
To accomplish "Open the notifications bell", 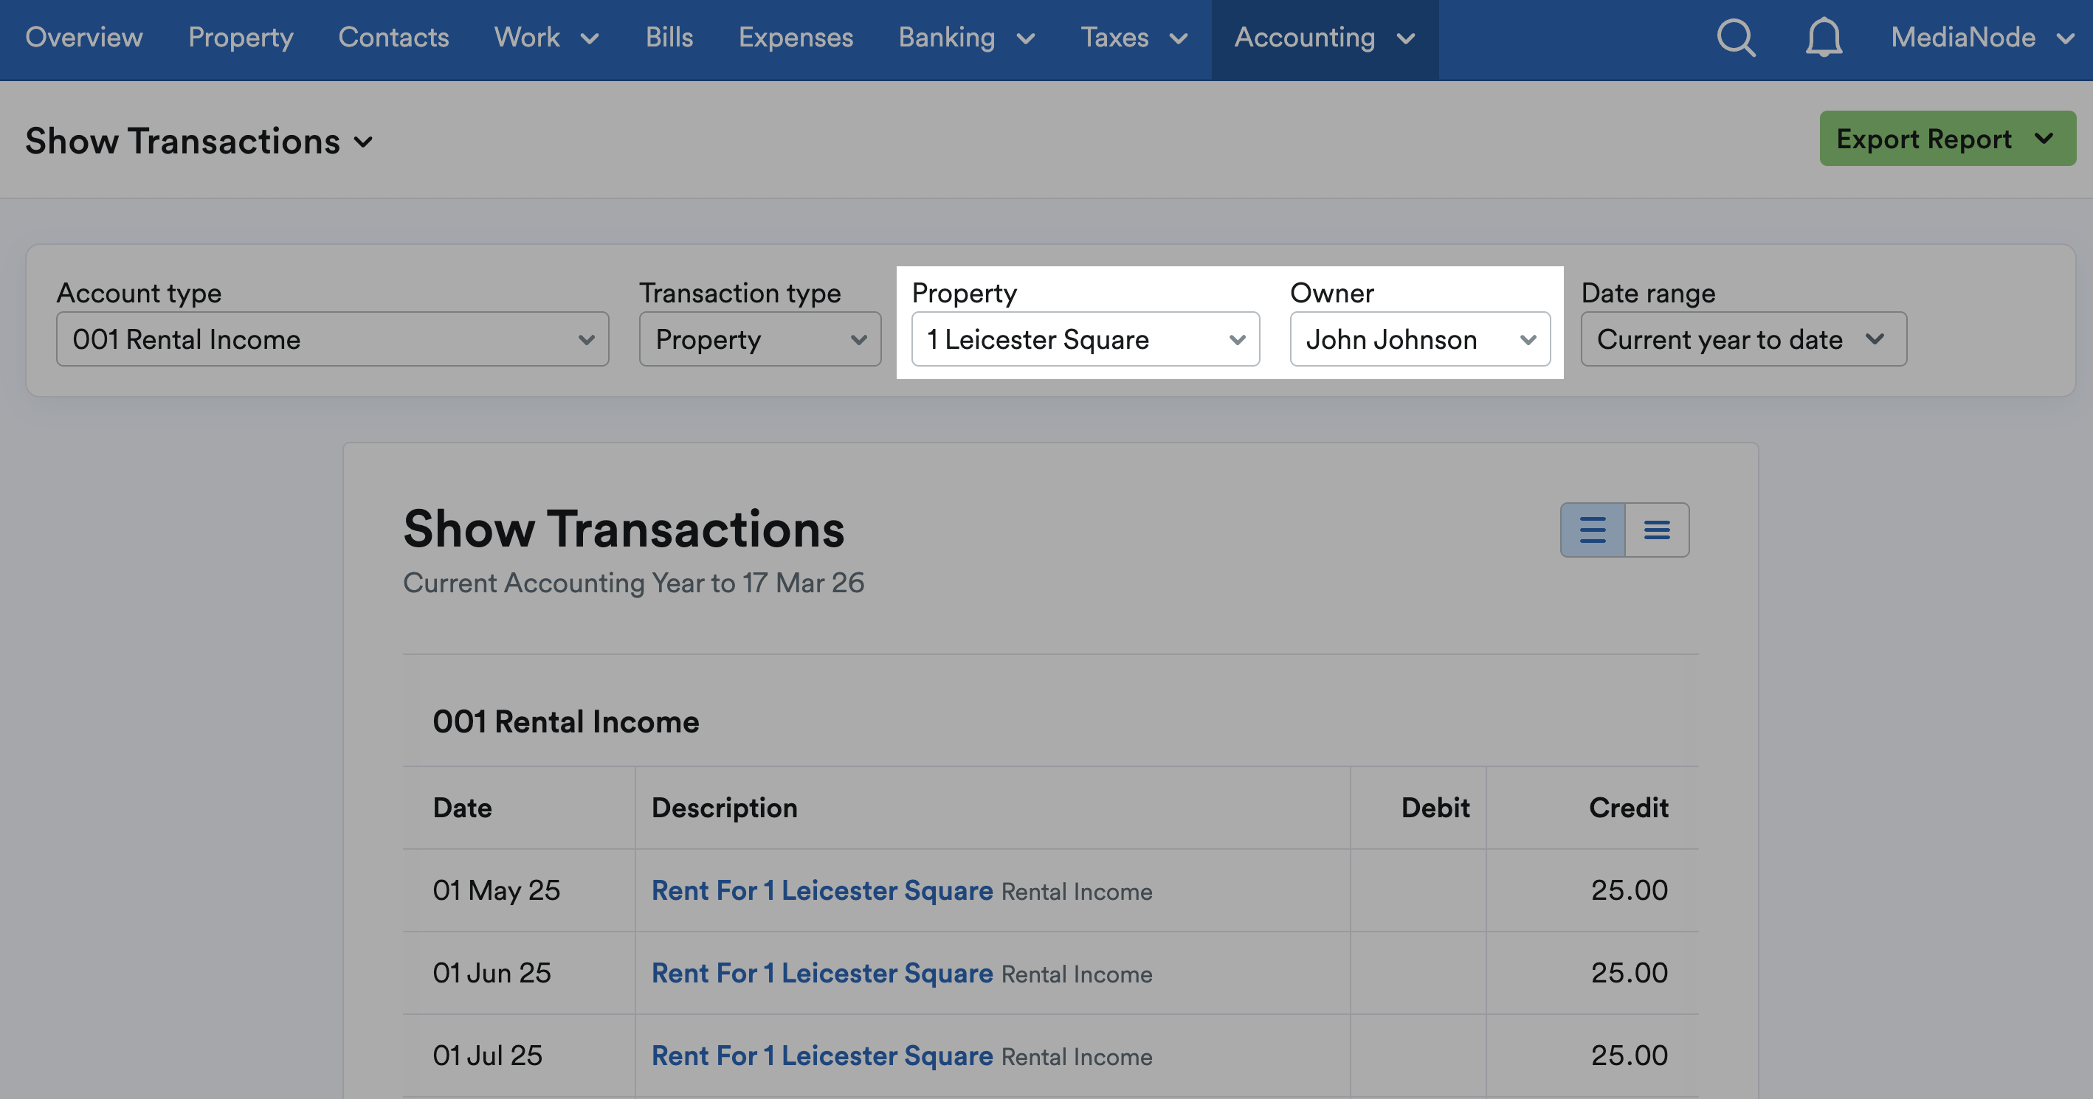I will coord(1824,38).
